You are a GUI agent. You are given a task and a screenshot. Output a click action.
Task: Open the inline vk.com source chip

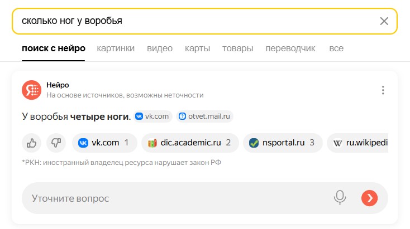click(154, 116)
